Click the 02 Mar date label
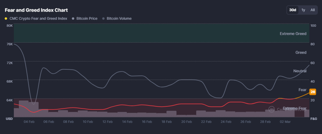Image resolution: width=322 pixels, height=134 pixels. (x=285, y=122)
